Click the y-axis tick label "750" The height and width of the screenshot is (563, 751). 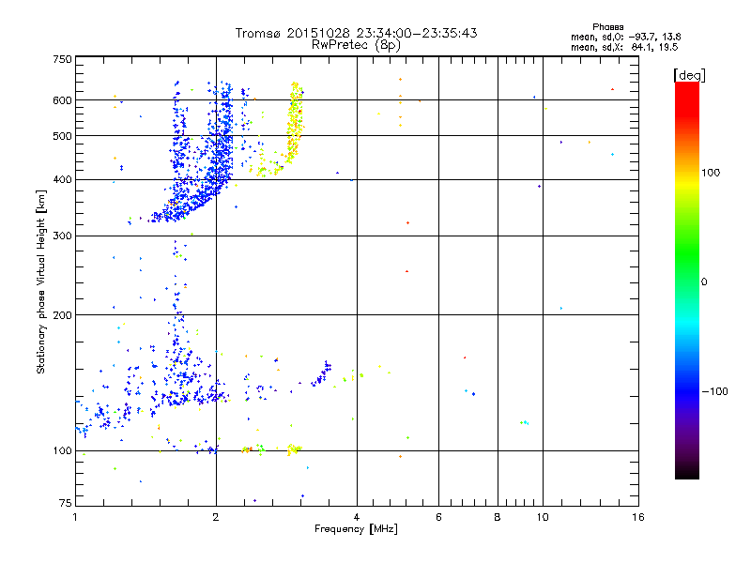pyautogui.click(x=62, y=59)
